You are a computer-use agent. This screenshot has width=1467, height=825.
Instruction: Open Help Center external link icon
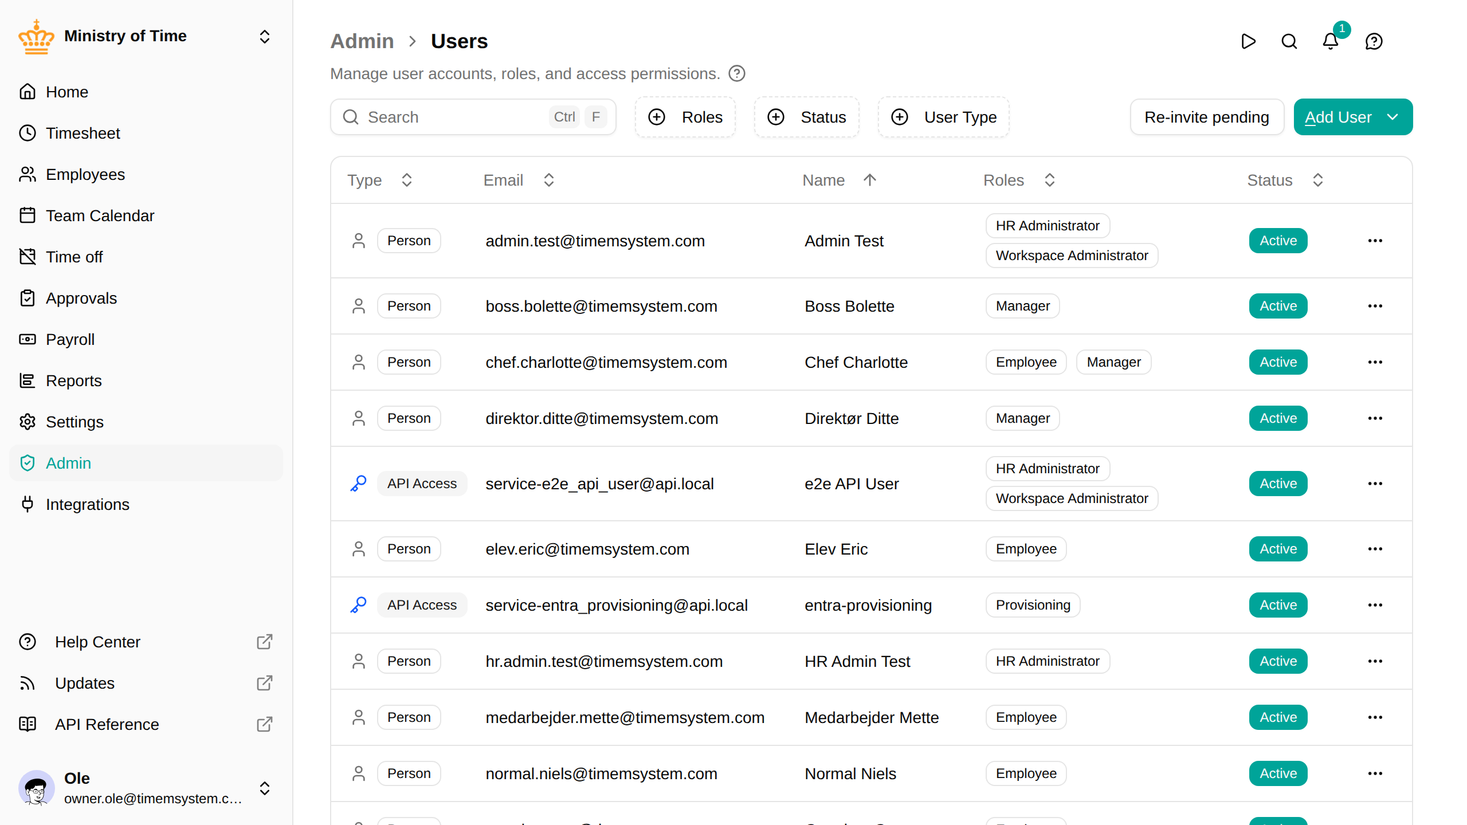tap(264, 642)
